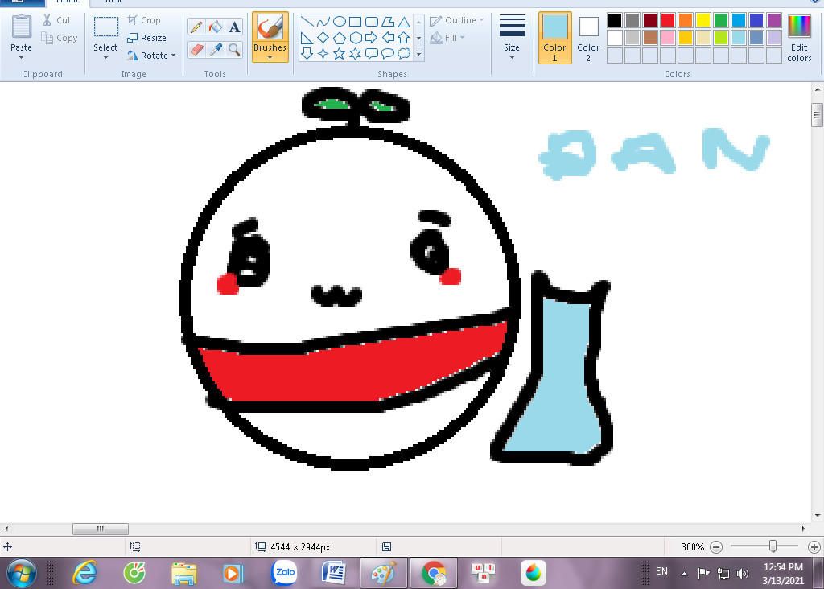Open Internet Explorer from taskbar
The height and width of the screenshot is (589, 824).
pyautogui.click(x=84, y=573)
